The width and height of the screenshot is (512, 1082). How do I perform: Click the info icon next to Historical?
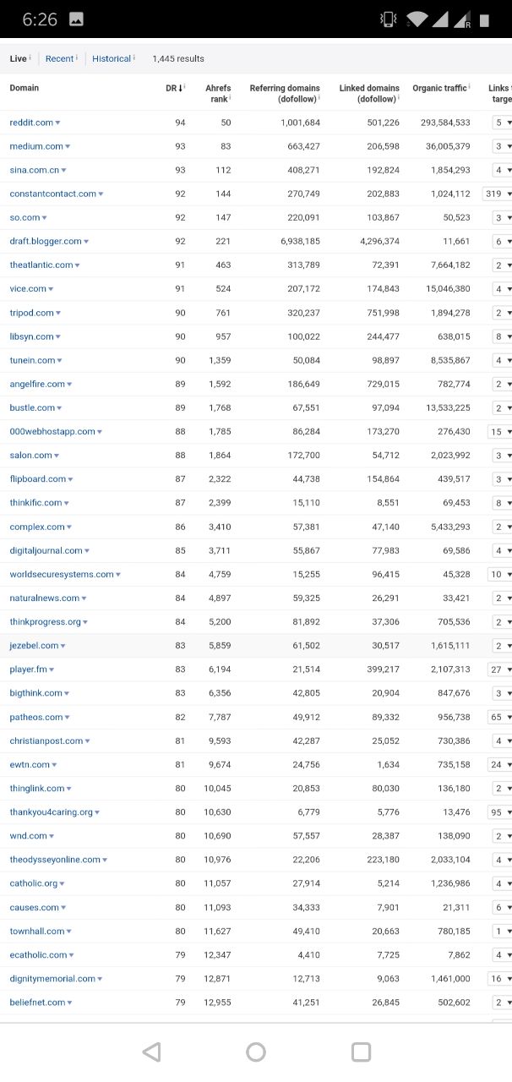click(135, 57)
